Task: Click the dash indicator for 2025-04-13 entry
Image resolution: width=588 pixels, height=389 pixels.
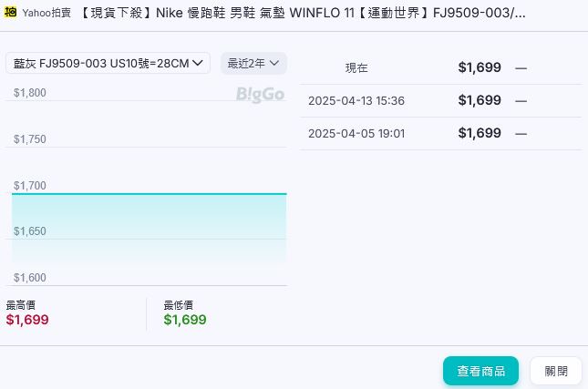Action: [521, 100]
